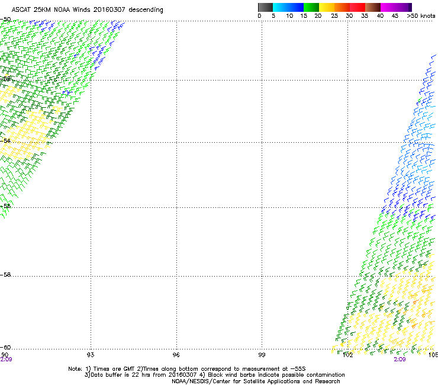
Task: Click the "35" label under the color bar
Action: point(365,16)
